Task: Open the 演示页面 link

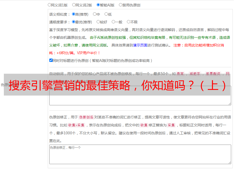Action: 140,45
